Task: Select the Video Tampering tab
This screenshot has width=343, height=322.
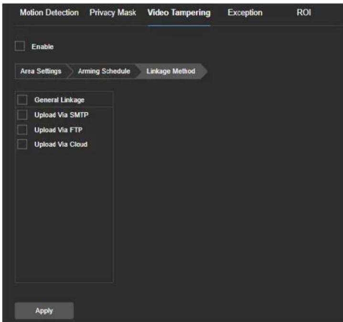Action: [x=179, y=12]
